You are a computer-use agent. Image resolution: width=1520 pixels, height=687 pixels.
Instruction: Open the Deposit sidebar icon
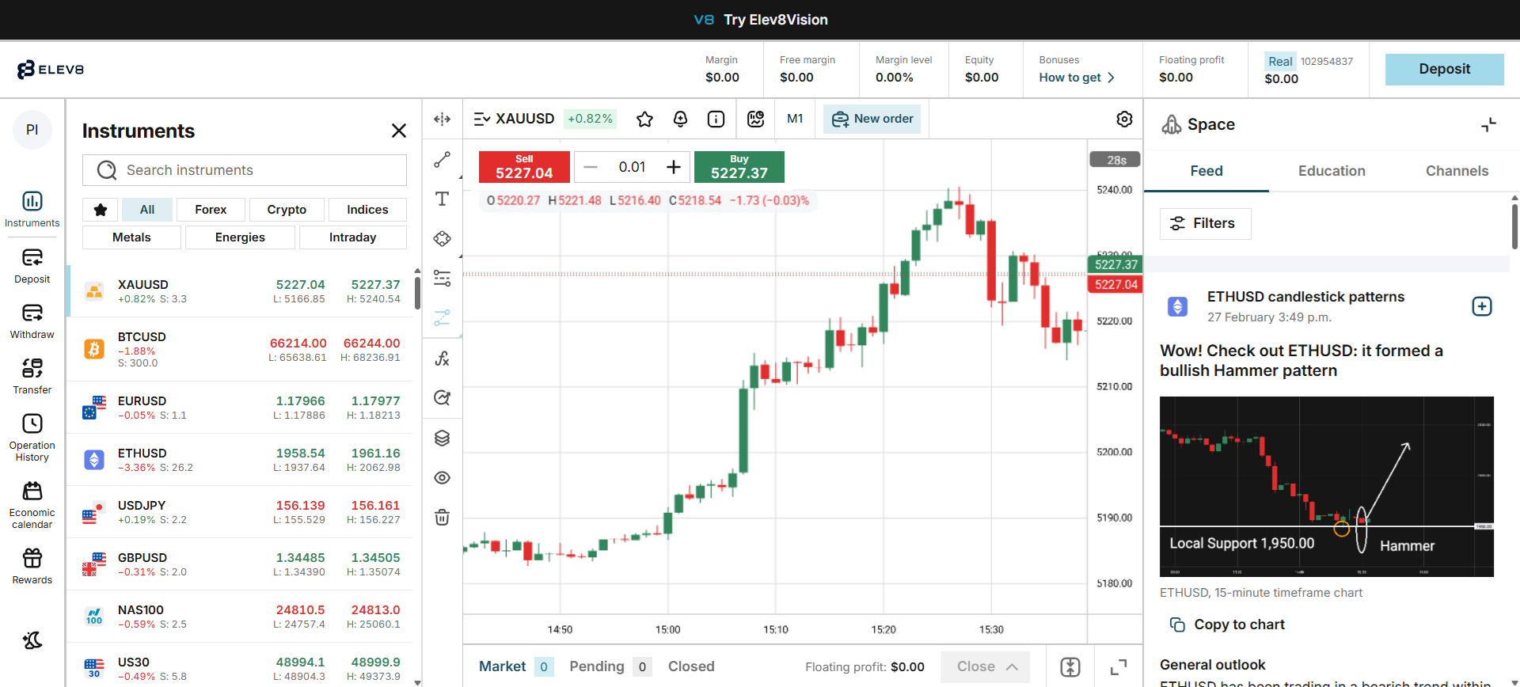click(32, 265)
